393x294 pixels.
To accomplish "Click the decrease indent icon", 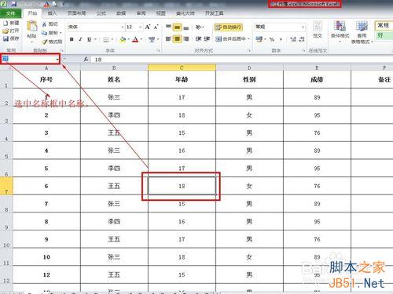I will pos(198,39).
